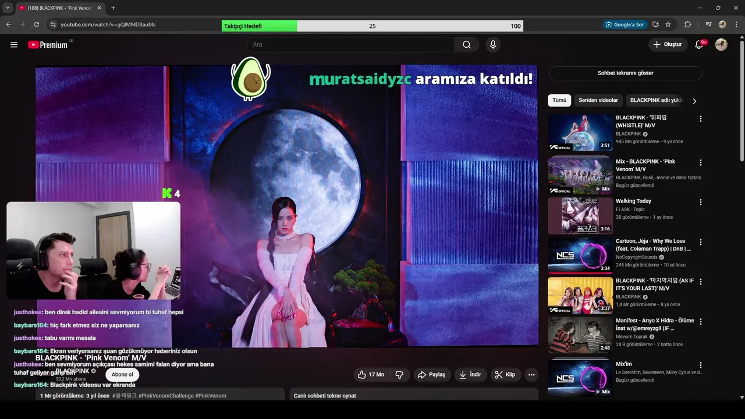Open a new browser tab

(113, 8)
